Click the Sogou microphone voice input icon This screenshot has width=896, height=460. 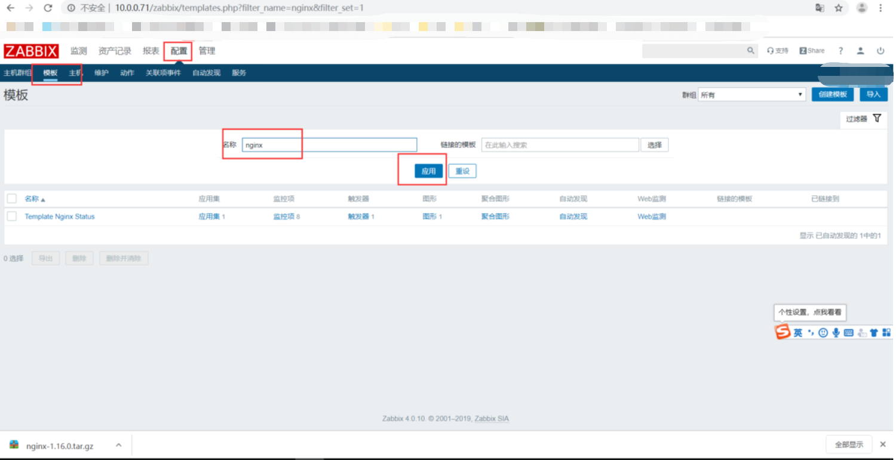coord(836,333)
